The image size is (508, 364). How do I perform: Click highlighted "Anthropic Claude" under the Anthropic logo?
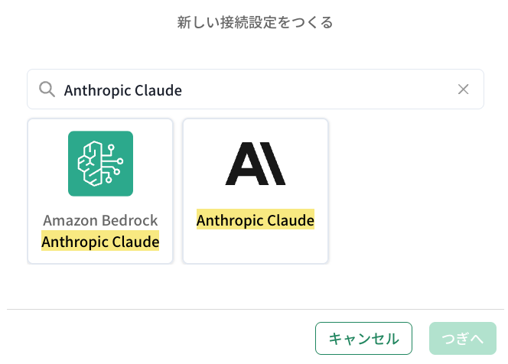pyautogui.click(x=256, y=220)
